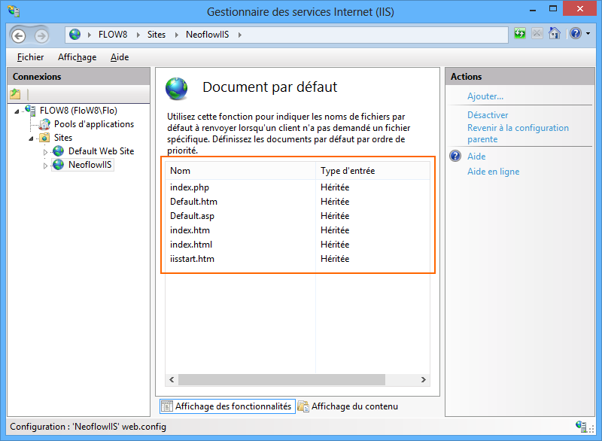Select Default Web Site tree label

coord(102,151)
